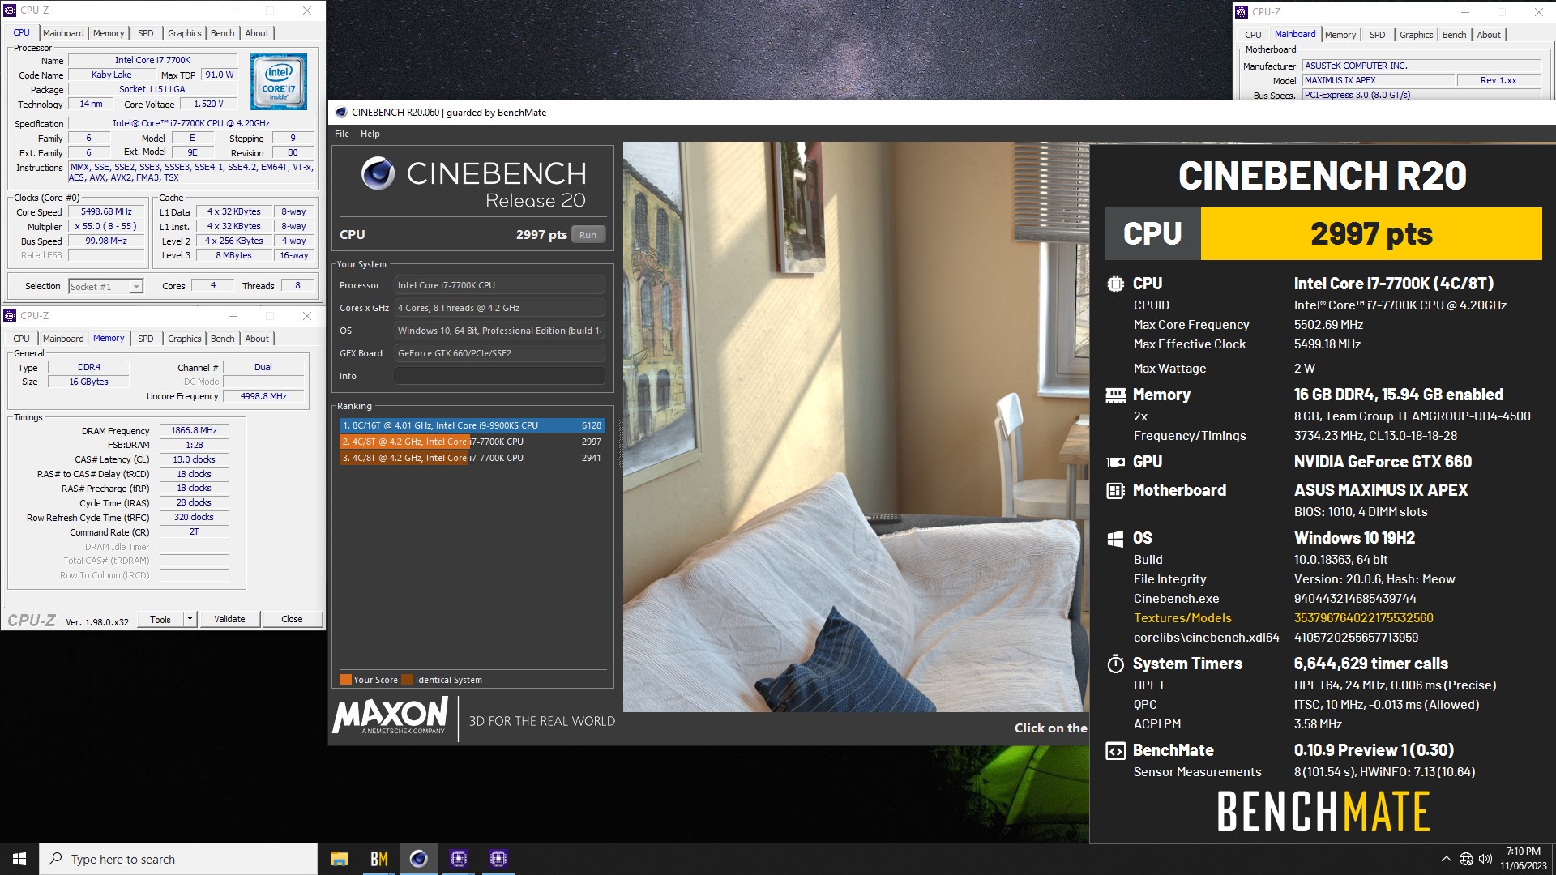Click the taskbar search box
Image resolution: width=1556 pixels, height=875 pixels.
[x=178, y=859]
